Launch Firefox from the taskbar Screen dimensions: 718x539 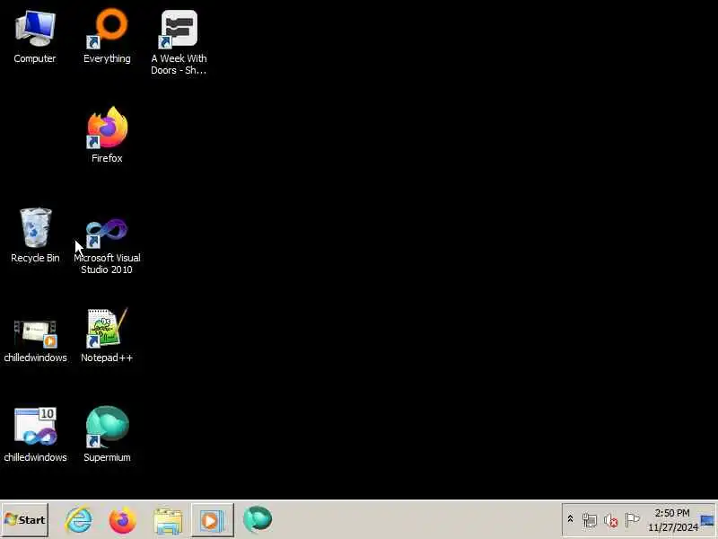(x=122, y=520)
